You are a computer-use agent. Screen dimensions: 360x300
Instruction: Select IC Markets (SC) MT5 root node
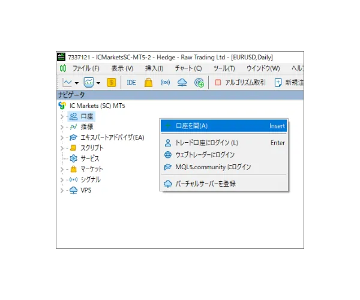pyautogui.click(x=97, y=106)
